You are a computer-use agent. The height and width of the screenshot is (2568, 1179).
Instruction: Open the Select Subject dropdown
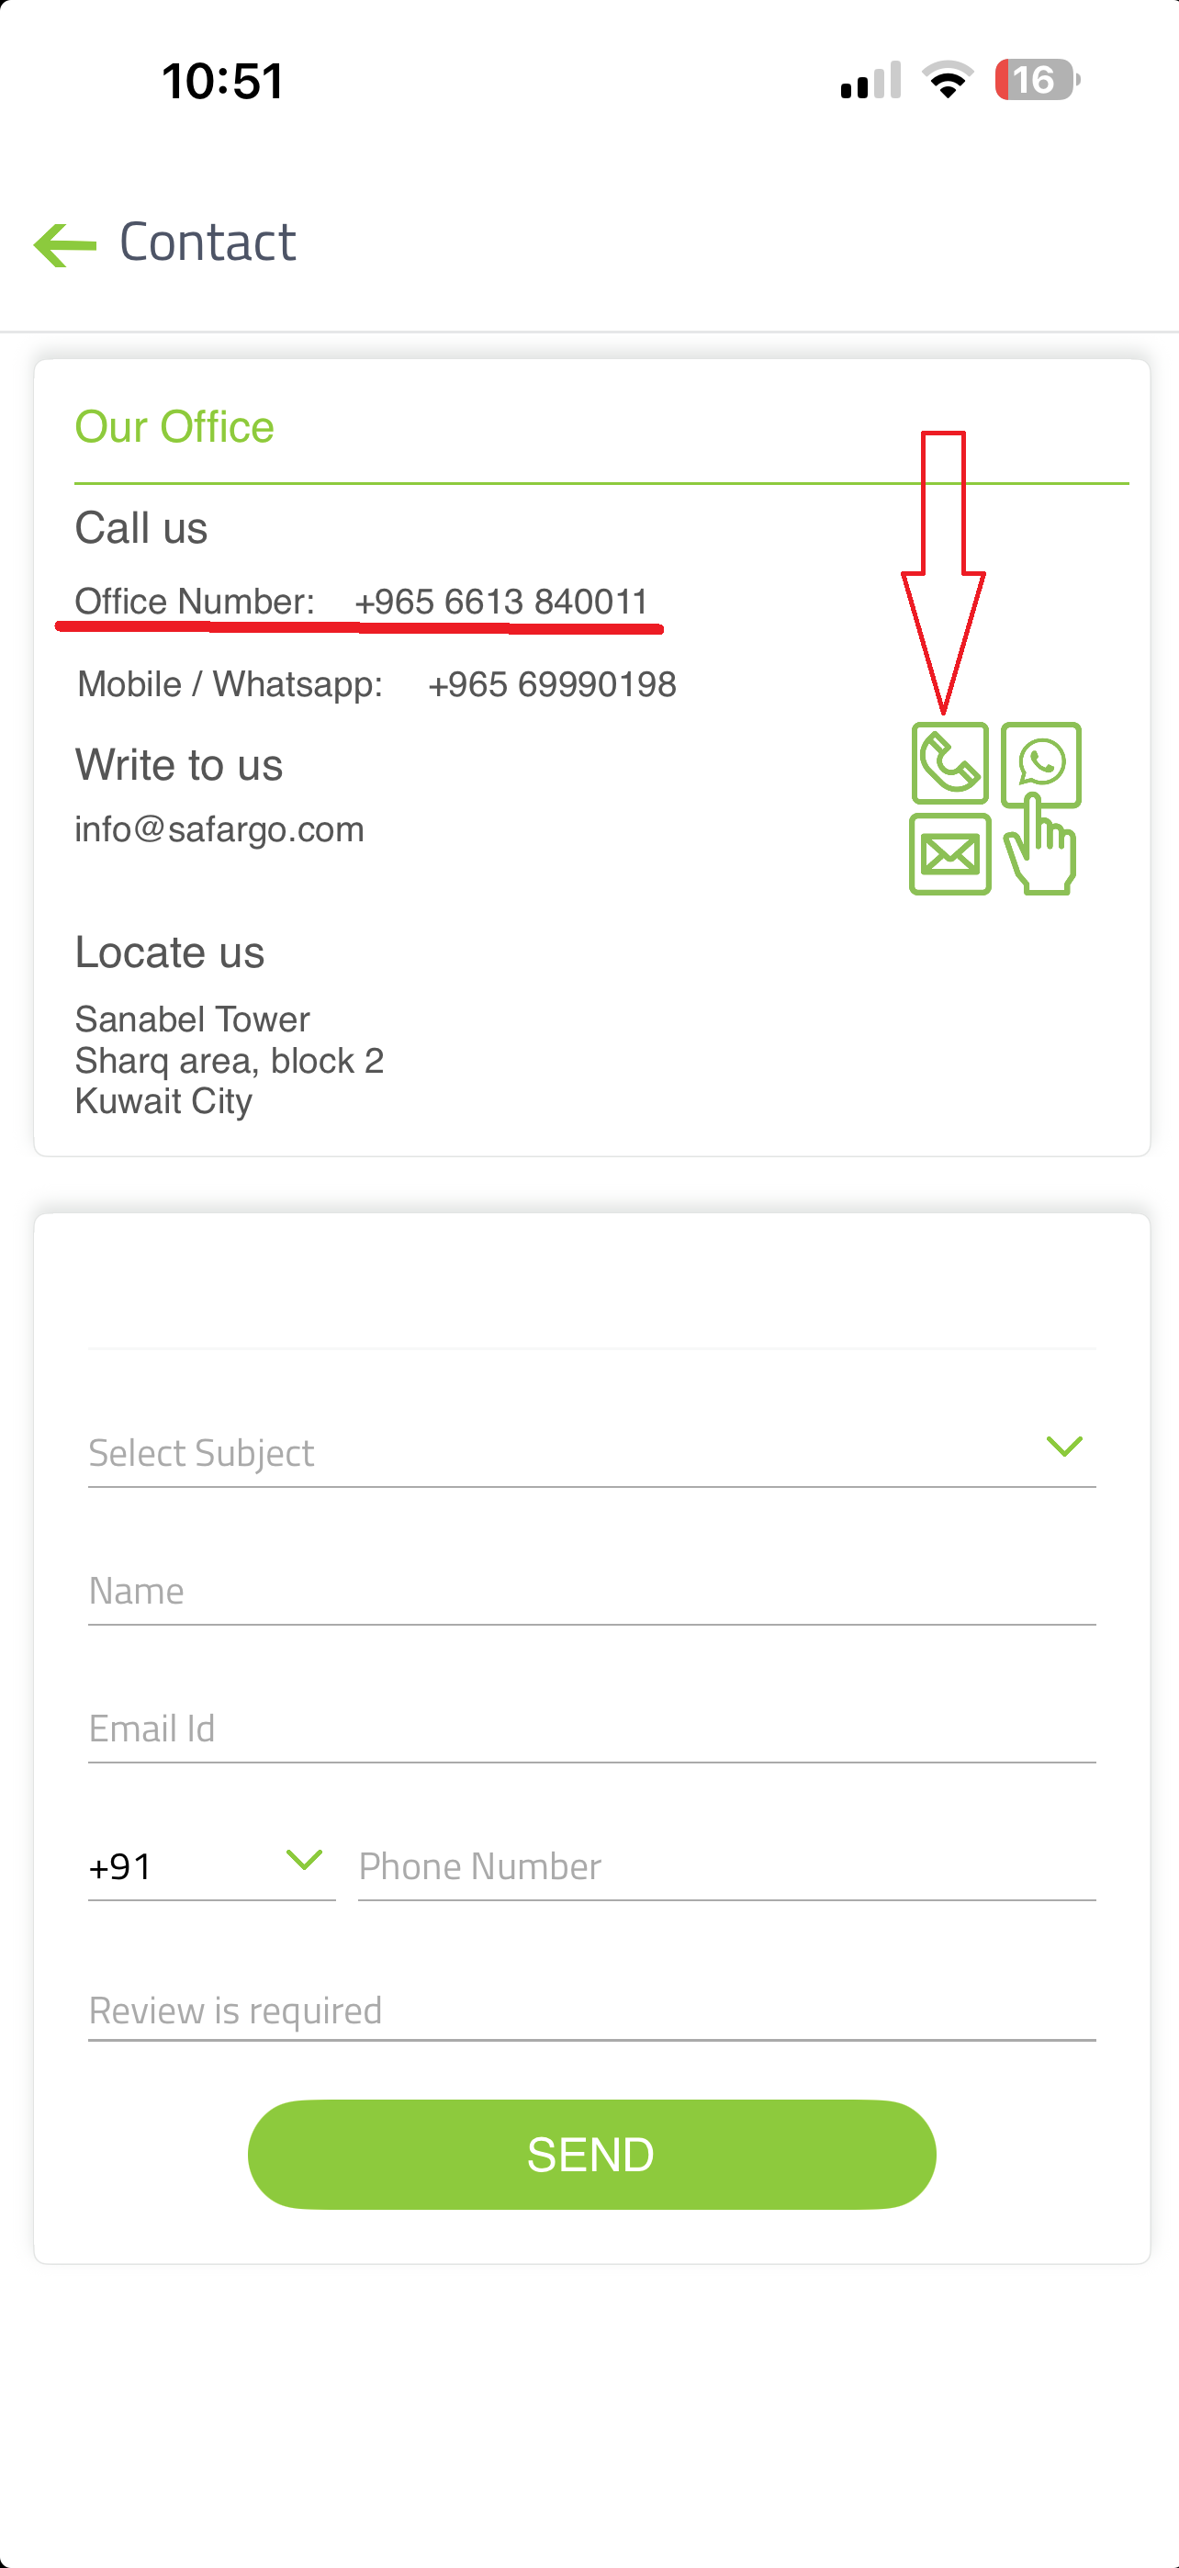(x=558, y=1452)
